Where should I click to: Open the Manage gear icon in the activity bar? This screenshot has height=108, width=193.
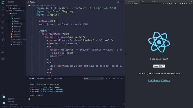click(3, 102)
